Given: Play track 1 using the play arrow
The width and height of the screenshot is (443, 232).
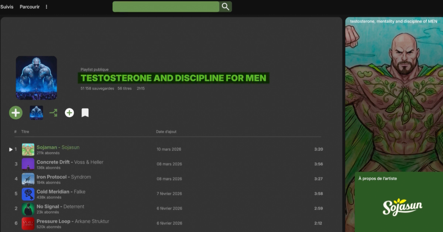Looking at the screenshot, I should 11,149.
